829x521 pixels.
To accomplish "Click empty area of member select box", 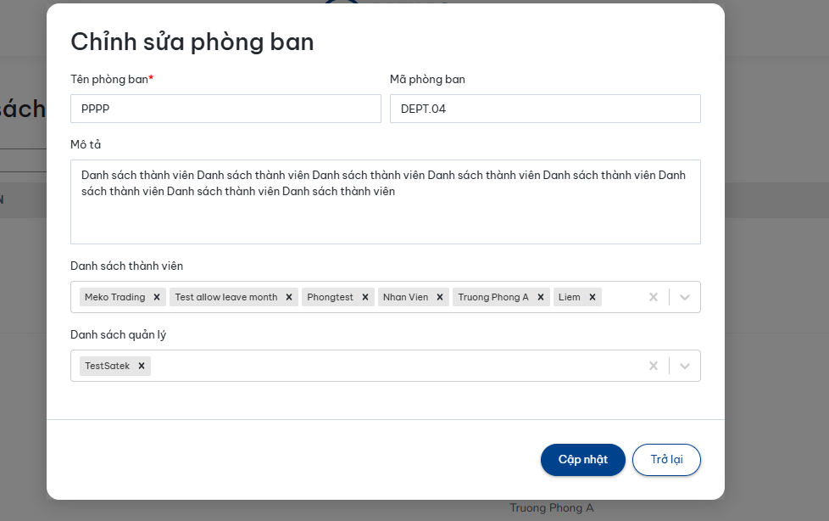I will point(623,297).
